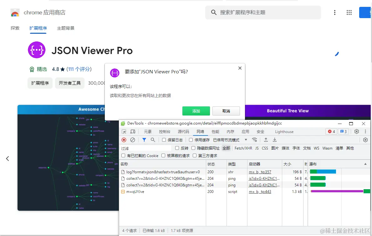Click the export HAR download icon
The width and height of the screenshot is (372, 236).
pyautogui.click(x=274, y=140)
